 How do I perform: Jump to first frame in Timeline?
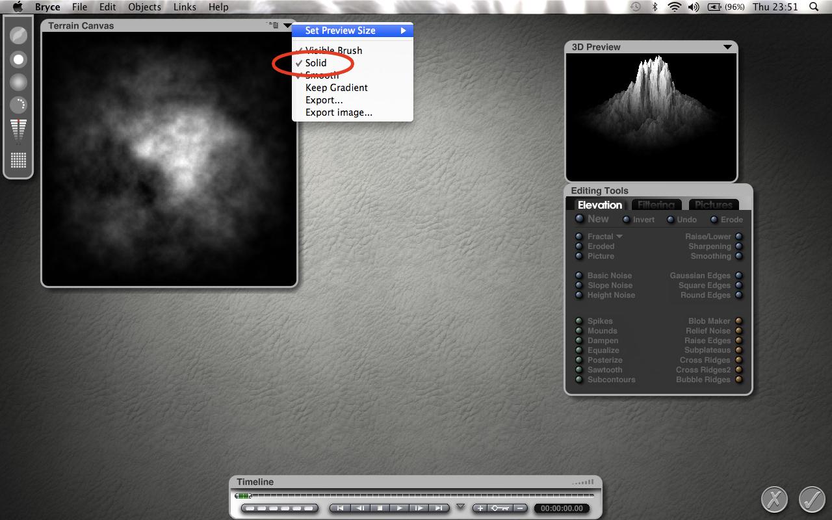[340, 508]
